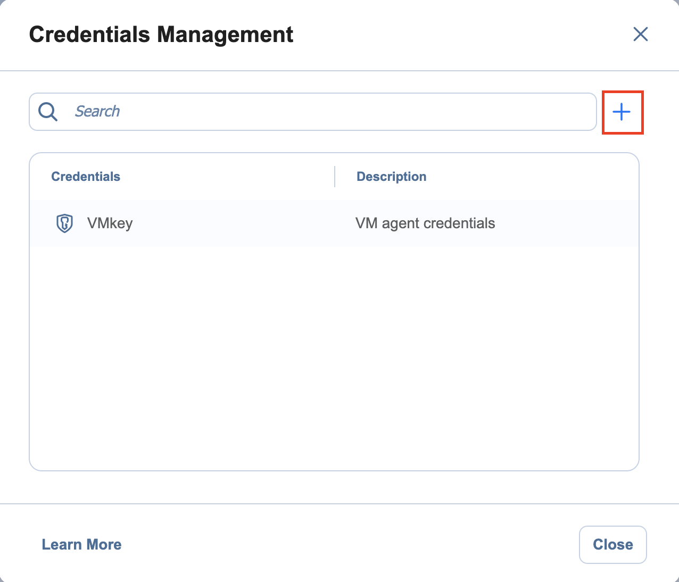Click the X to dismiss Credentials Management
The width and height of the screenshot is (679, 582).
pos(641,34)
